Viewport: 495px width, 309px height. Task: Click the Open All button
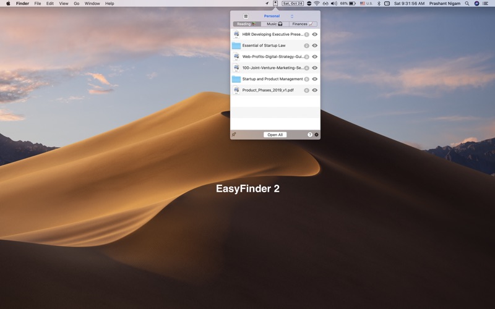click(x=275, y=135)
